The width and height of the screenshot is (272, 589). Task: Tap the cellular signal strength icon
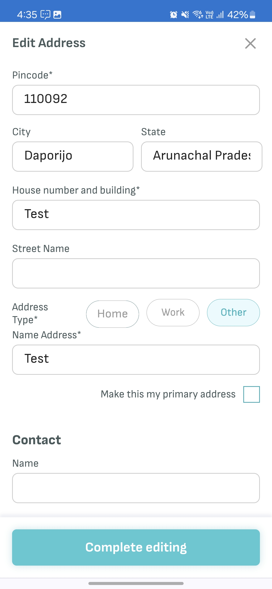pyautogui.click(x=220, y=15)
